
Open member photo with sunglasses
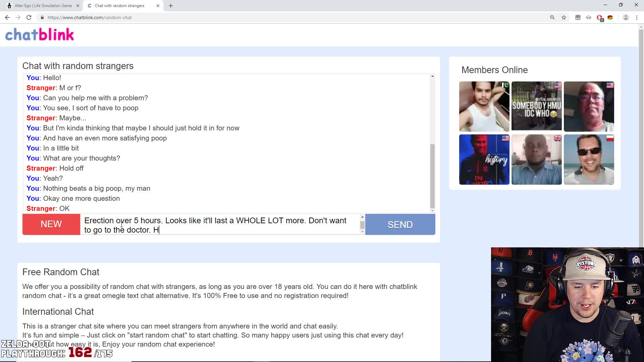589,160
